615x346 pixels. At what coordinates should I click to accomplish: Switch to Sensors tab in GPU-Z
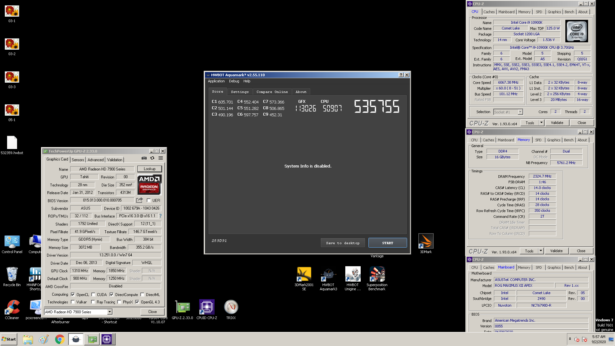78,160
